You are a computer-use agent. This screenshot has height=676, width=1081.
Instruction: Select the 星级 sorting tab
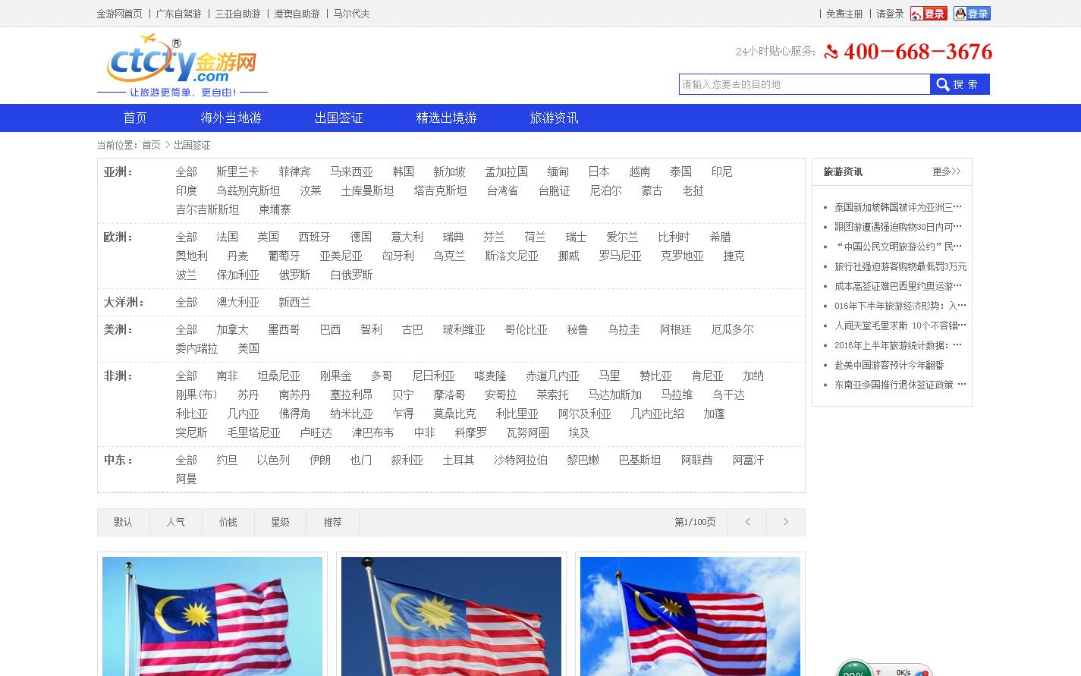(280, 522)
